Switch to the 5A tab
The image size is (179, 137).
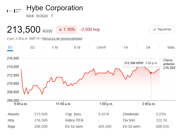click(148, 47)
